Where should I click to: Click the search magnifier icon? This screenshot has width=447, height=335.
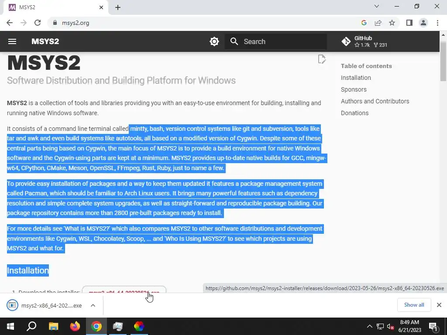pyautogui.click(x=234, y=41)
